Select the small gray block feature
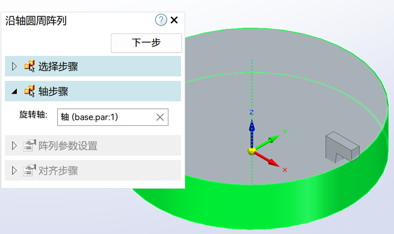The image size is (394, 234). [341, 146]
